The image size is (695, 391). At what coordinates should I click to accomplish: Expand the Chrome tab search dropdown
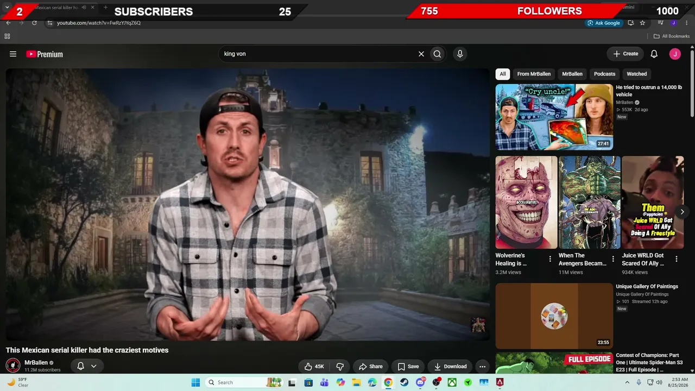point(7,7)
